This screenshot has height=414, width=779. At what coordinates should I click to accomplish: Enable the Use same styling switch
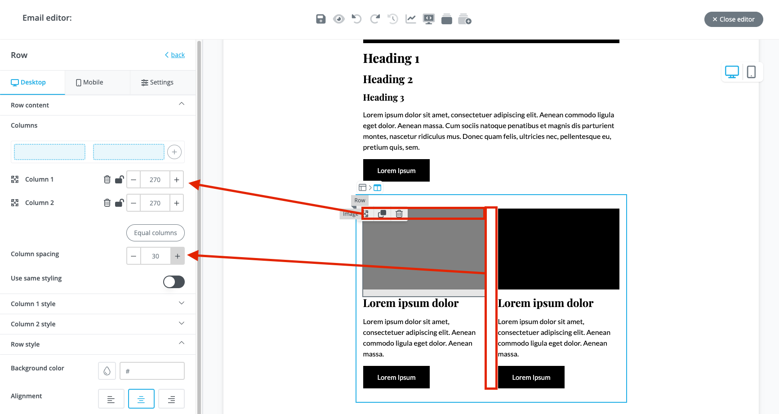point(174,282)
